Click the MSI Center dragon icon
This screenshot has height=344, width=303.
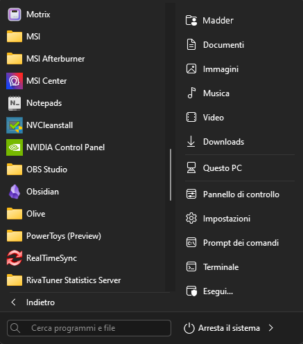click(x=15, y=81)
